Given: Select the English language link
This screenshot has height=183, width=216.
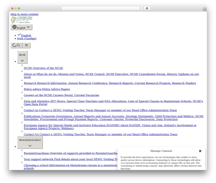Looking at the screenshot, I should click(26, 35).
